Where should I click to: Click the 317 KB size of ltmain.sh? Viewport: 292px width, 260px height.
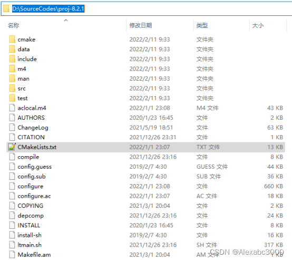[274, 245]
